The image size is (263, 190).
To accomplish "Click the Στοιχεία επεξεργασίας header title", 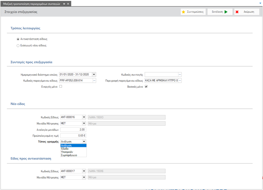I will (x=21, y=12).
